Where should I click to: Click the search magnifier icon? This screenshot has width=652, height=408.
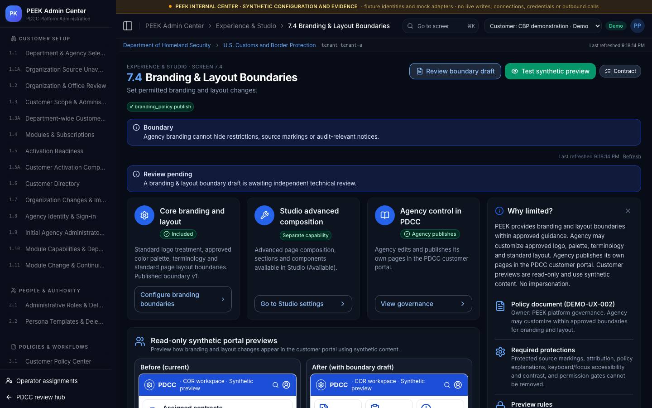410,26
